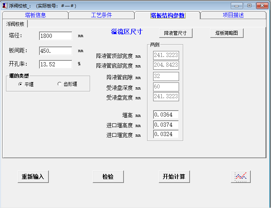
Task: Click the 受液盘深度 field showing 60
Action: (x=166, y=87)
